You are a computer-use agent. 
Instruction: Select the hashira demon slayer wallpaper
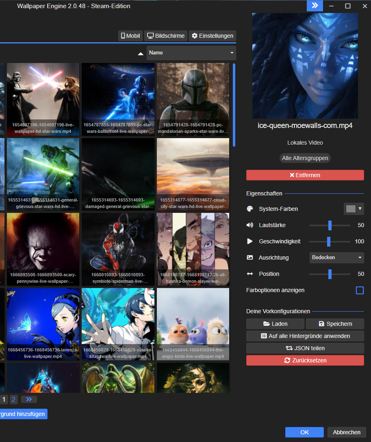193,249
